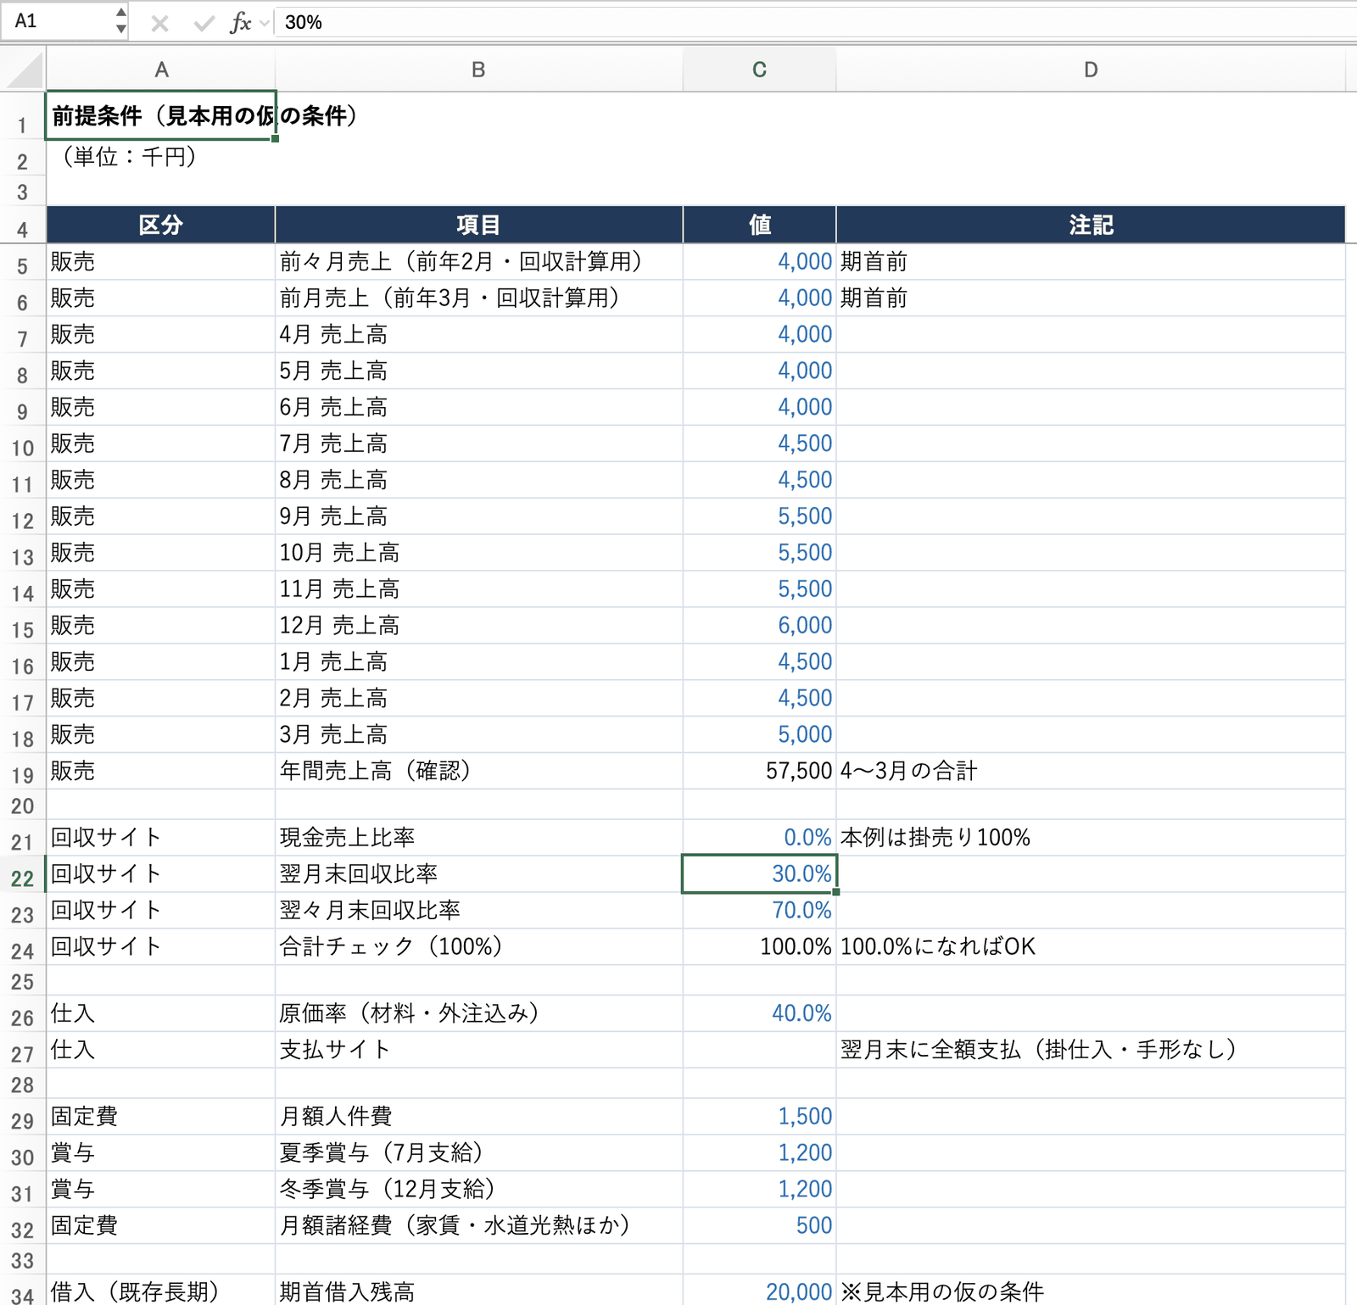Click the cancel (X) formula bar icon

[x=159, y=23]
